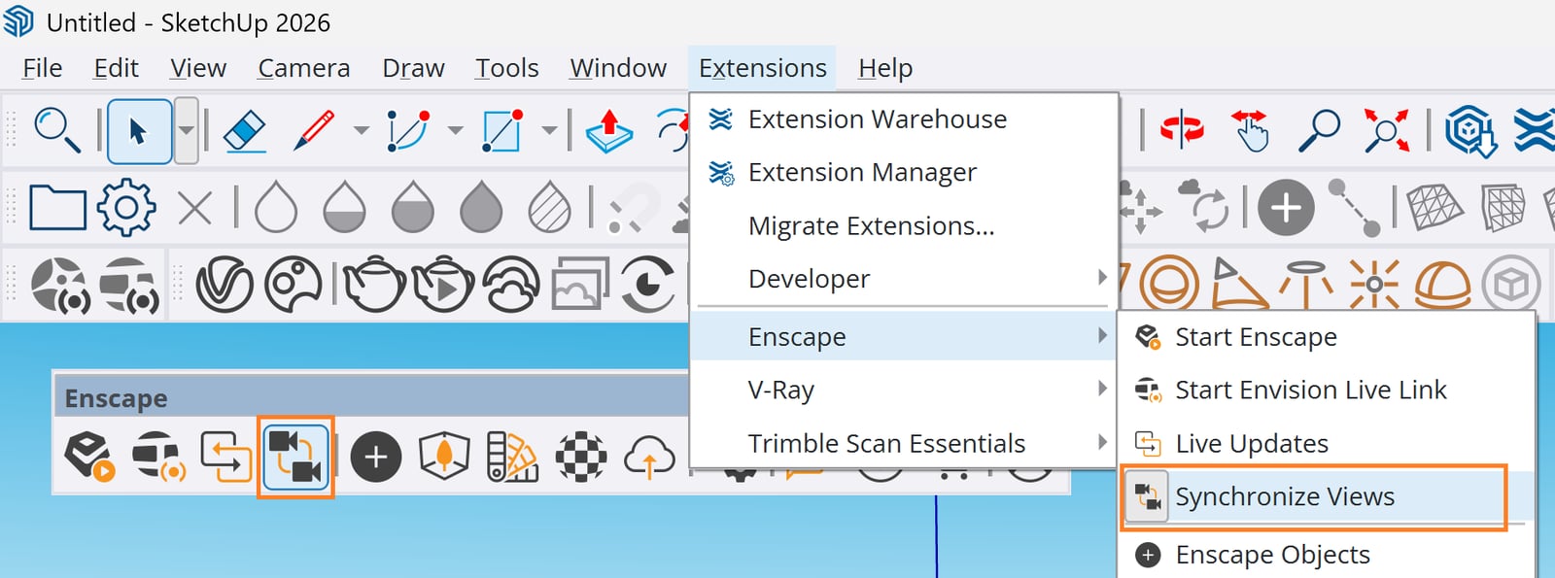Select the empty outline droplet icon
1555x578 pixels.
pos(275,207)
